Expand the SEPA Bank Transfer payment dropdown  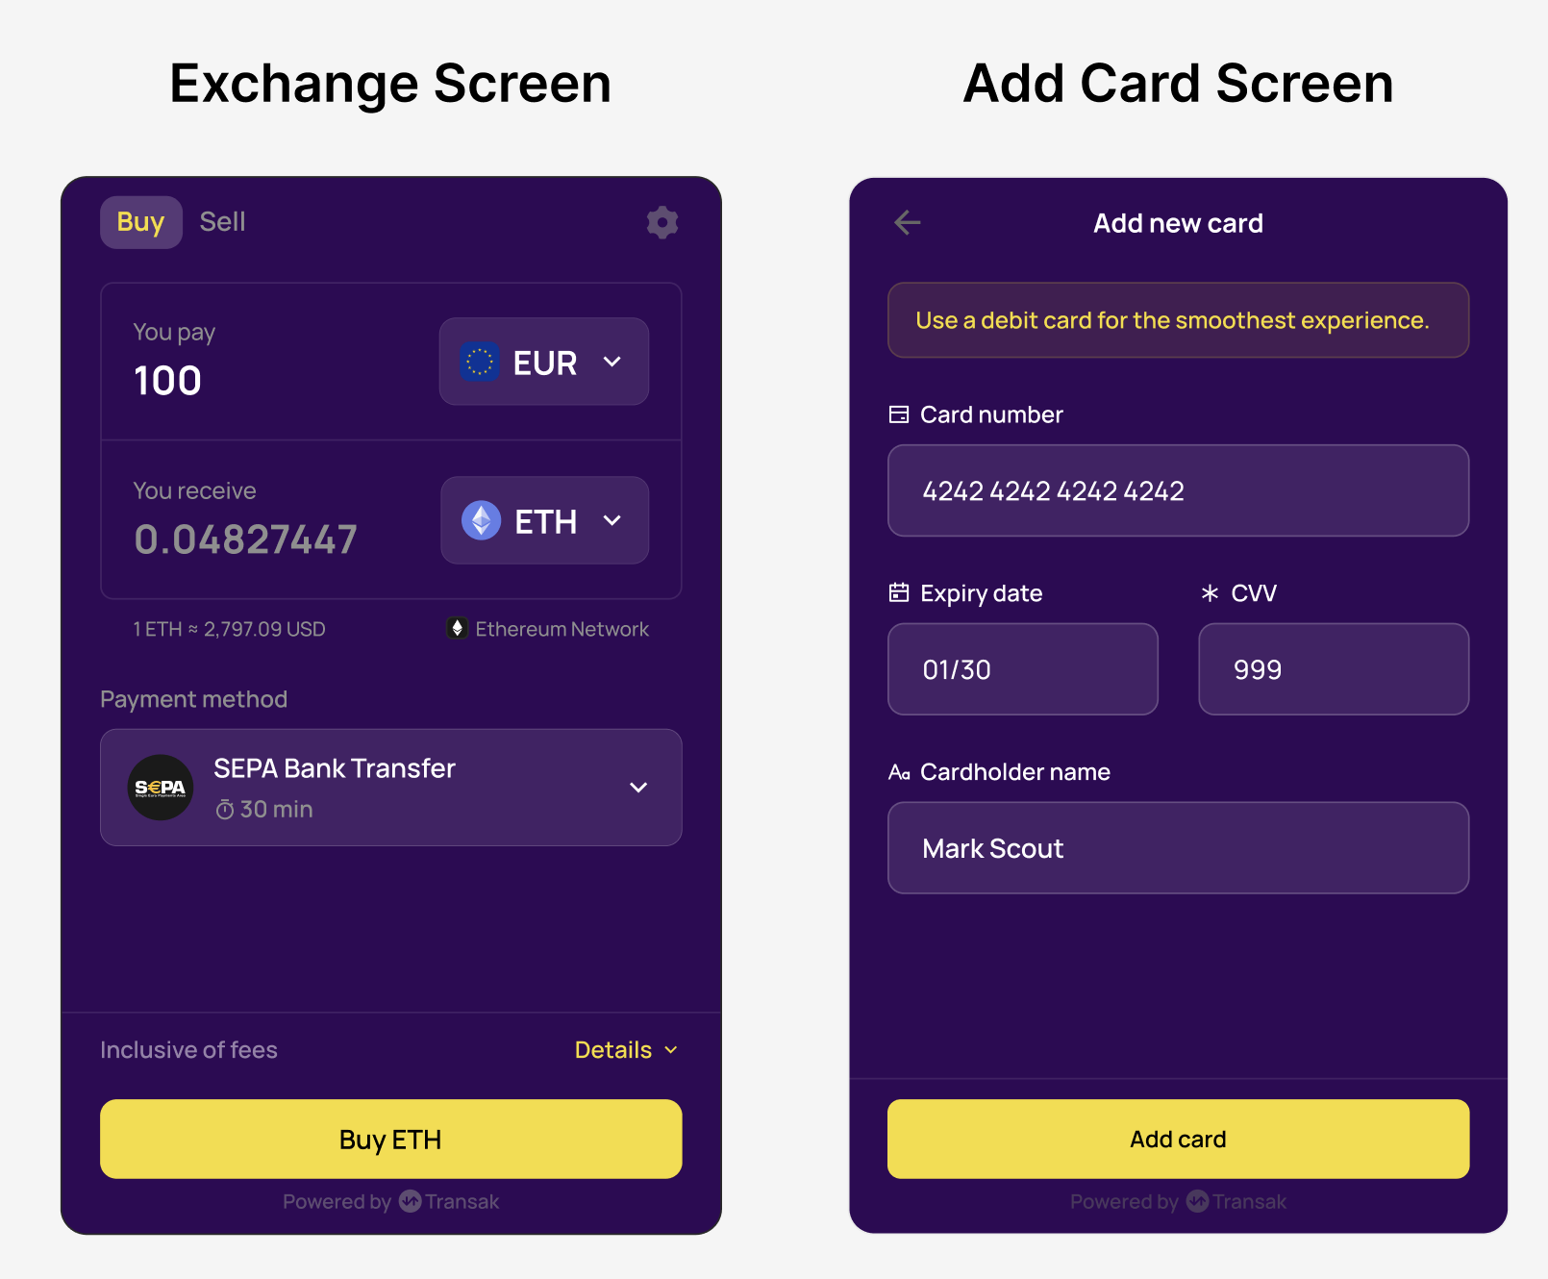[638, 788]
